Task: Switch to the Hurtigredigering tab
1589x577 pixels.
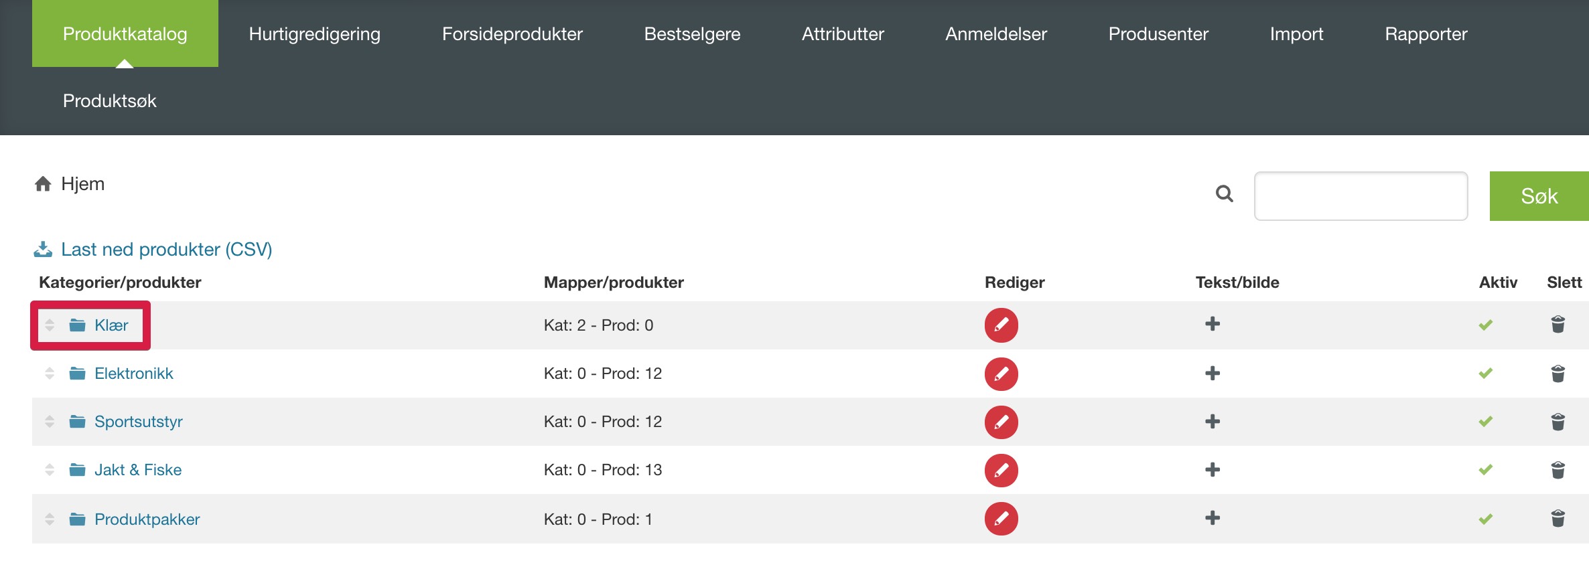Action: point(314,33)
